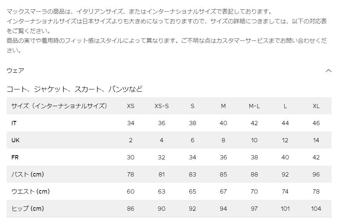
Task: Select the XS size column header
Action: click(131, 106)
